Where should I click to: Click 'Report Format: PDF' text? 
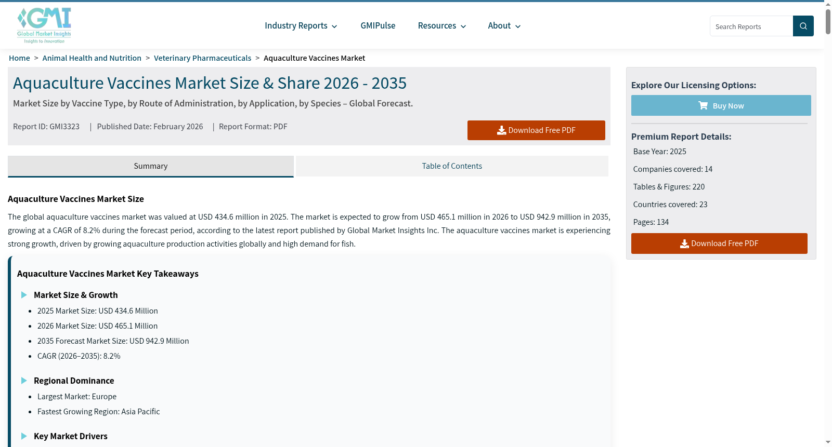(x=253, y=127)
